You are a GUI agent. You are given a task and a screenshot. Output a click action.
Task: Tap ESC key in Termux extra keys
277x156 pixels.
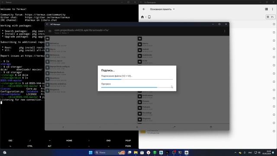click(10, 140)
